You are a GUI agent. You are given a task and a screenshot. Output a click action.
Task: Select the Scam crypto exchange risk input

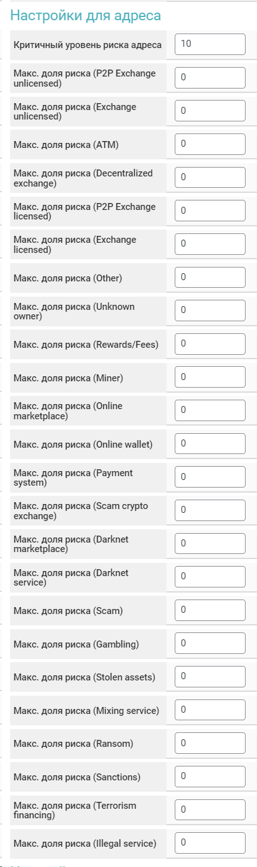pos(210,510)
